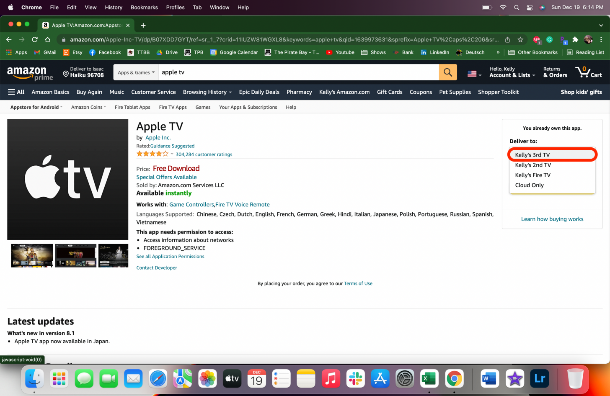Open Slack from the dock

[x=356, y=379]
